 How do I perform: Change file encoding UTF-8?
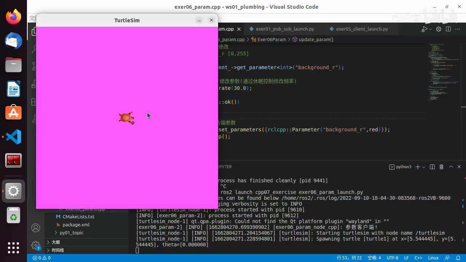point(392,258)
